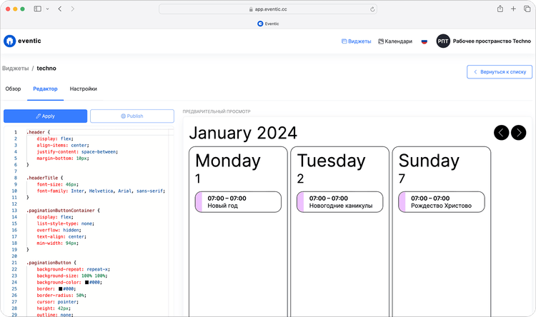Go to next month with right arrow

click(x=519, y=132)
